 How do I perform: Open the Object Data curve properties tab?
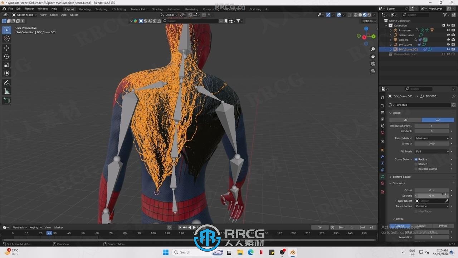[x=383, y=177]
